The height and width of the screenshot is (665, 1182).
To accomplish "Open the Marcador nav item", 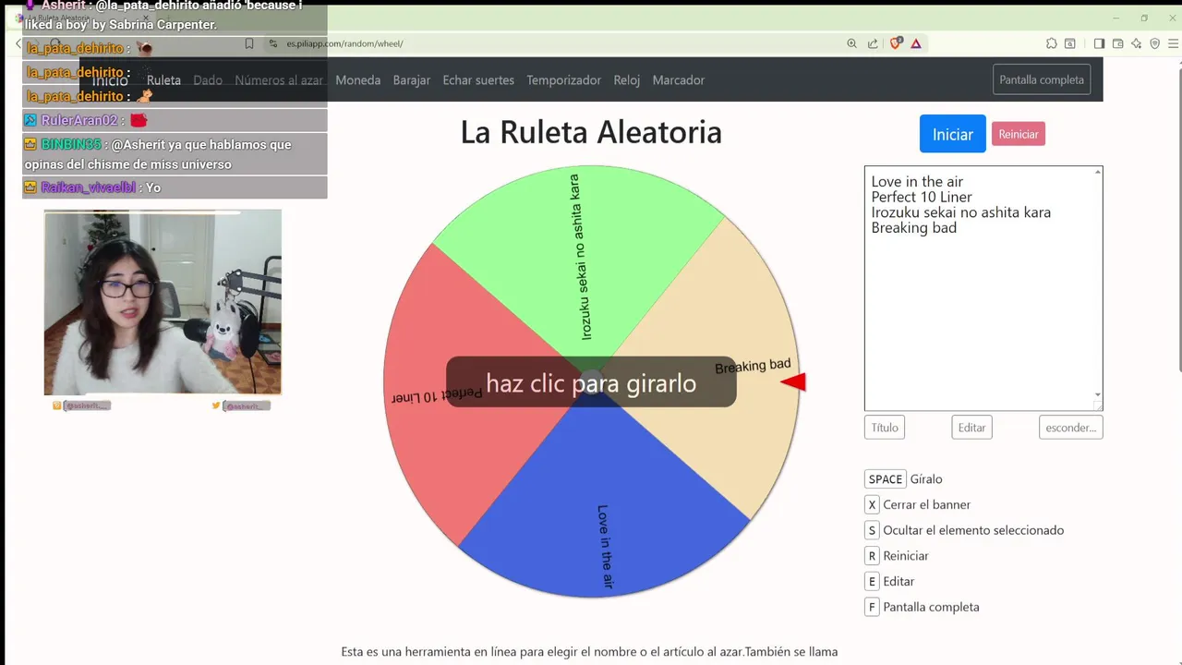I will coord(679,80).
